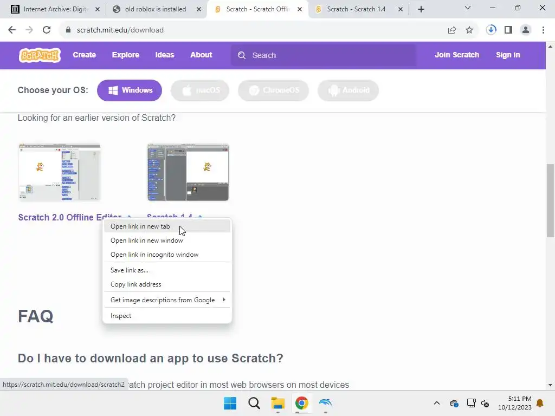
Task: Open the Windows Start menu
Action: (x=230, y=403)
